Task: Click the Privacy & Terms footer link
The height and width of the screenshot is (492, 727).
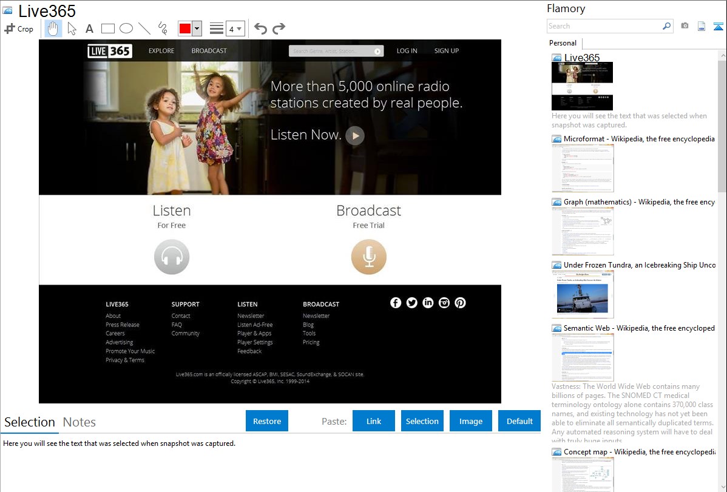Action: click(125, 360)
